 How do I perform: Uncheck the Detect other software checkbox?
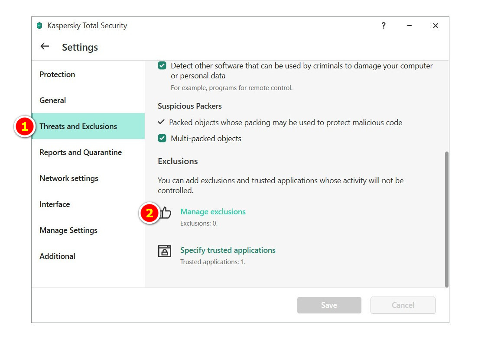[162, 66]
